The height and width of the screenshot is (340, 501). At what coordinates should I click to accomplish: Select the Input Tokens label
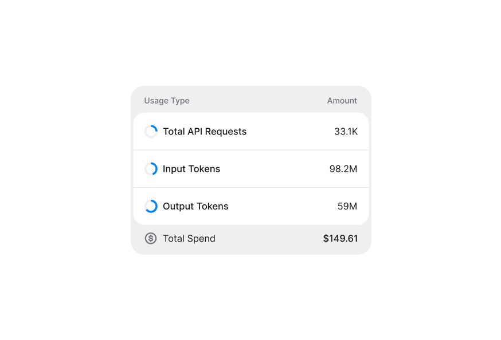pos(191,169)
